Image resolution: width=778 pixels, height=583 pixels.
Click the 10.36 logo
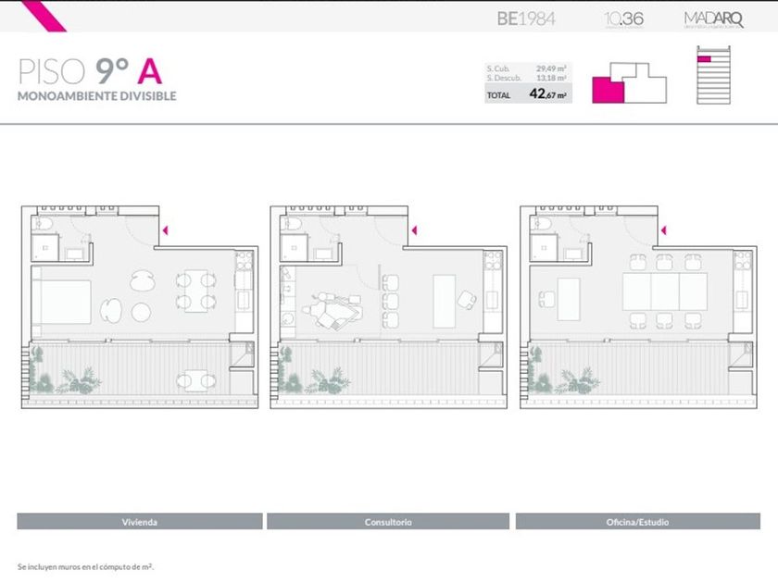(624, 19)
